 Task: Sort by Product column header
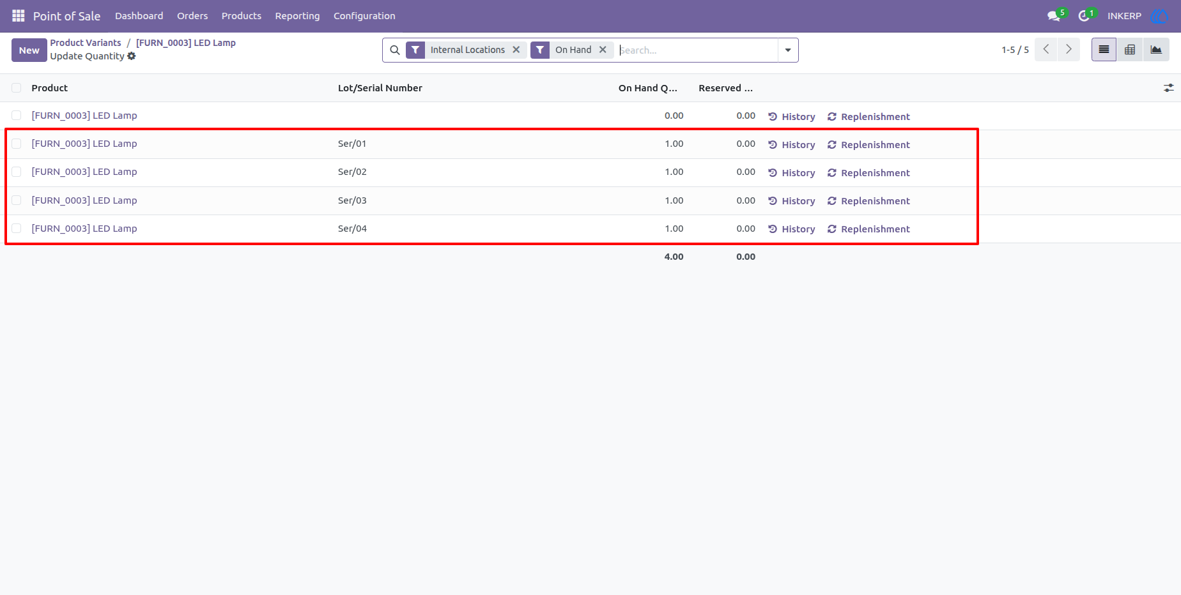pyautogui.click(x=50, y=88)
